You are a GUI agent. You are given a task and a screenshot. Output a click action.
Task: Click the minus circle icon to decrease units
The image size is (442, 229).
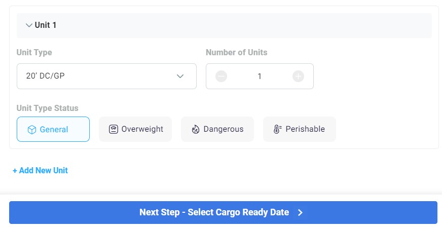click(x=222, y=77)
